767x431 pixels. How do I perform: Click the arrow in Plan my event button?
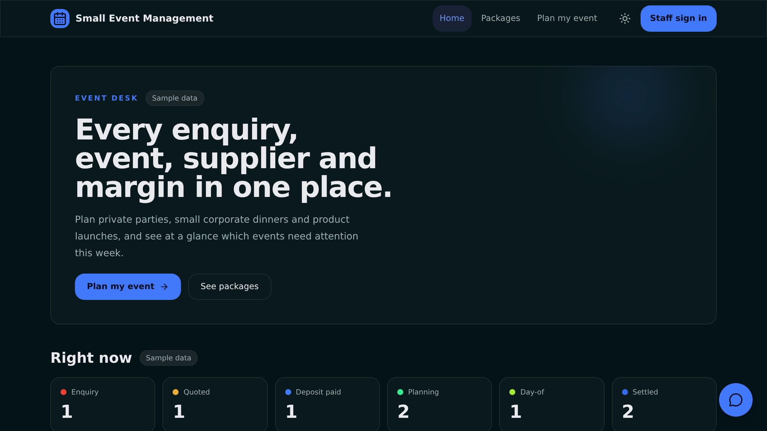164,287
